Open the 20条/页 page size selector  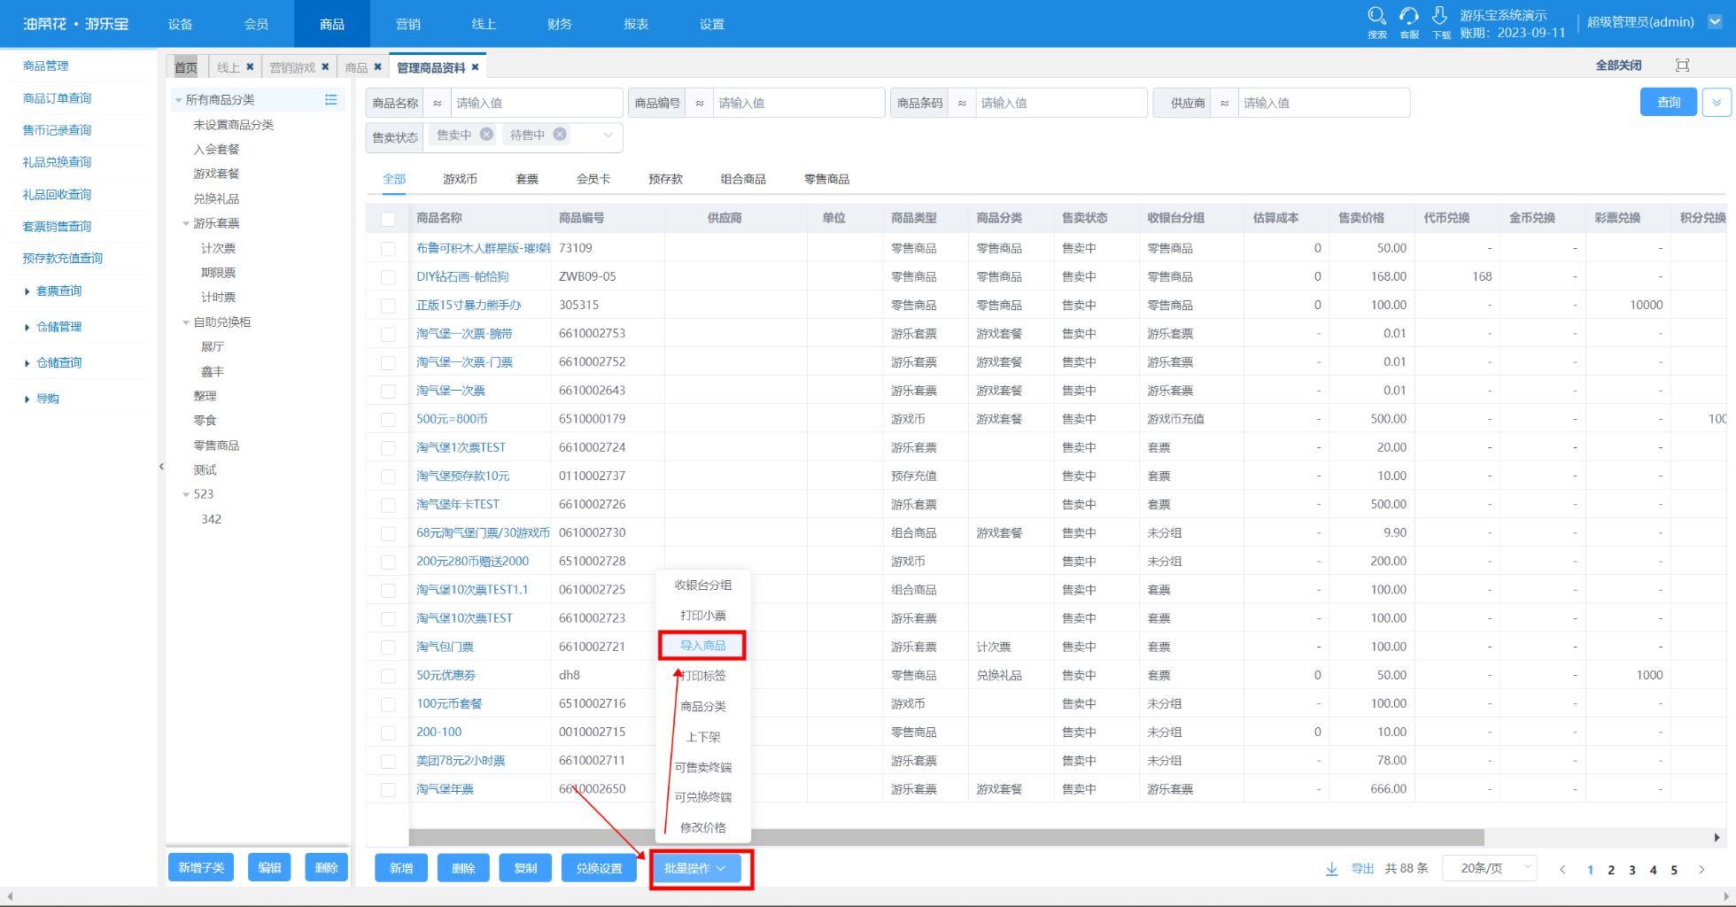click(1490, 868)
